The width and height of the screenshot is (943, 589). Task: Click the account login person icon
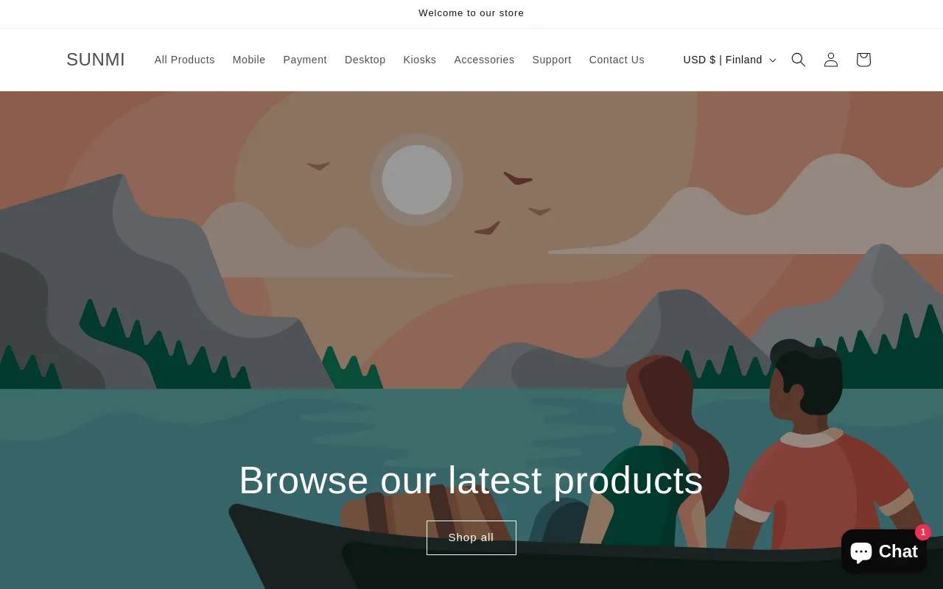click(x=830, y=60)
